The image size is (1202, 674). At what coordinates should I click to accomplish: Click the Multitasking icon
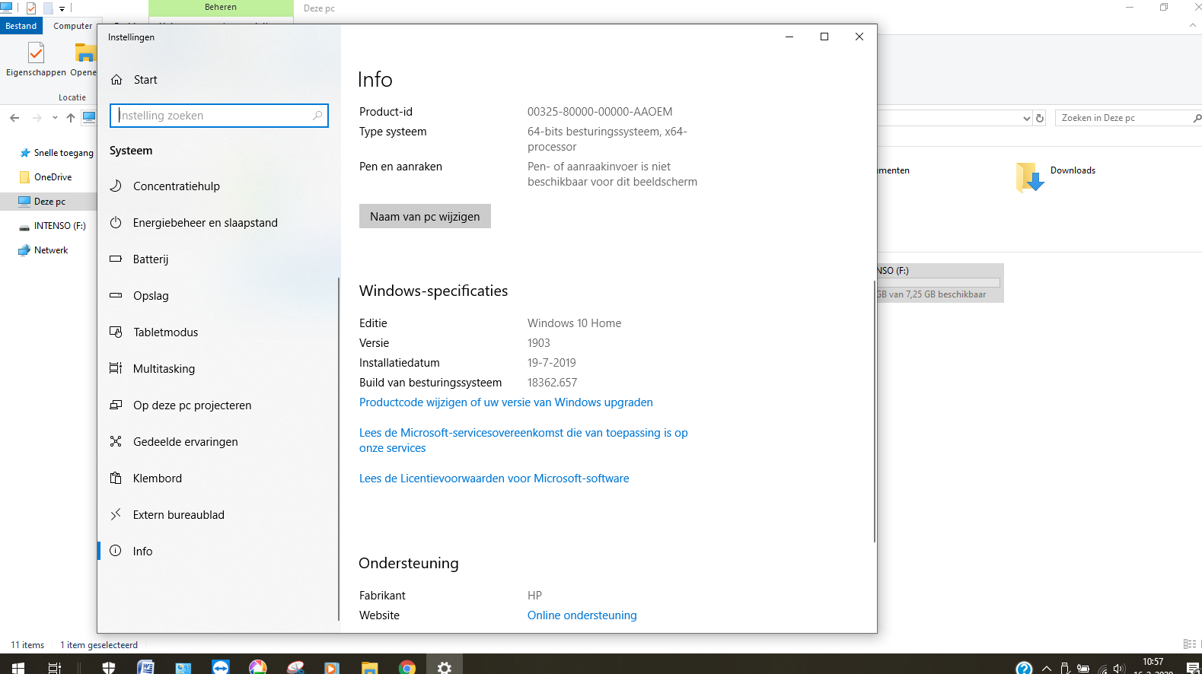(x=116, y=368)
